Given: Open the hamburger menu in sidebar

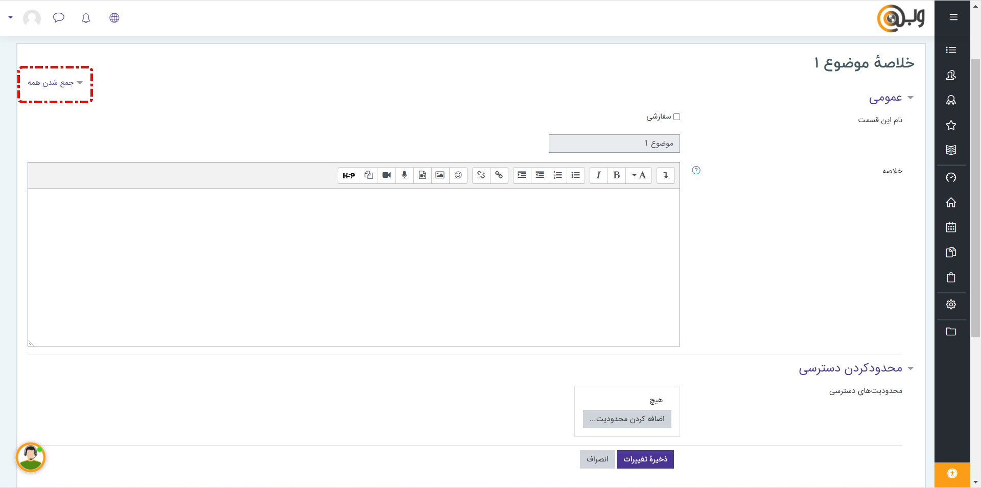Looking at the screenshot, I should [953, 17].
